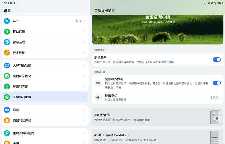Open the 蓝牙 settings entry

[45, 21]
